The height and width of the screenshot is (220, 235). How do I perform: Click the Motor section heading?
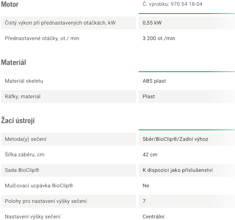pyautogui.click(x=10, y=4)
